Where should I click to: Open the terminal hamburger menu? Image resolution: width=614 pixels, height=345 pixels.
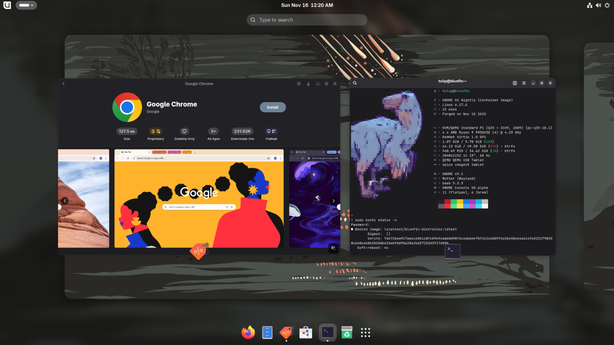coord(524,83)
